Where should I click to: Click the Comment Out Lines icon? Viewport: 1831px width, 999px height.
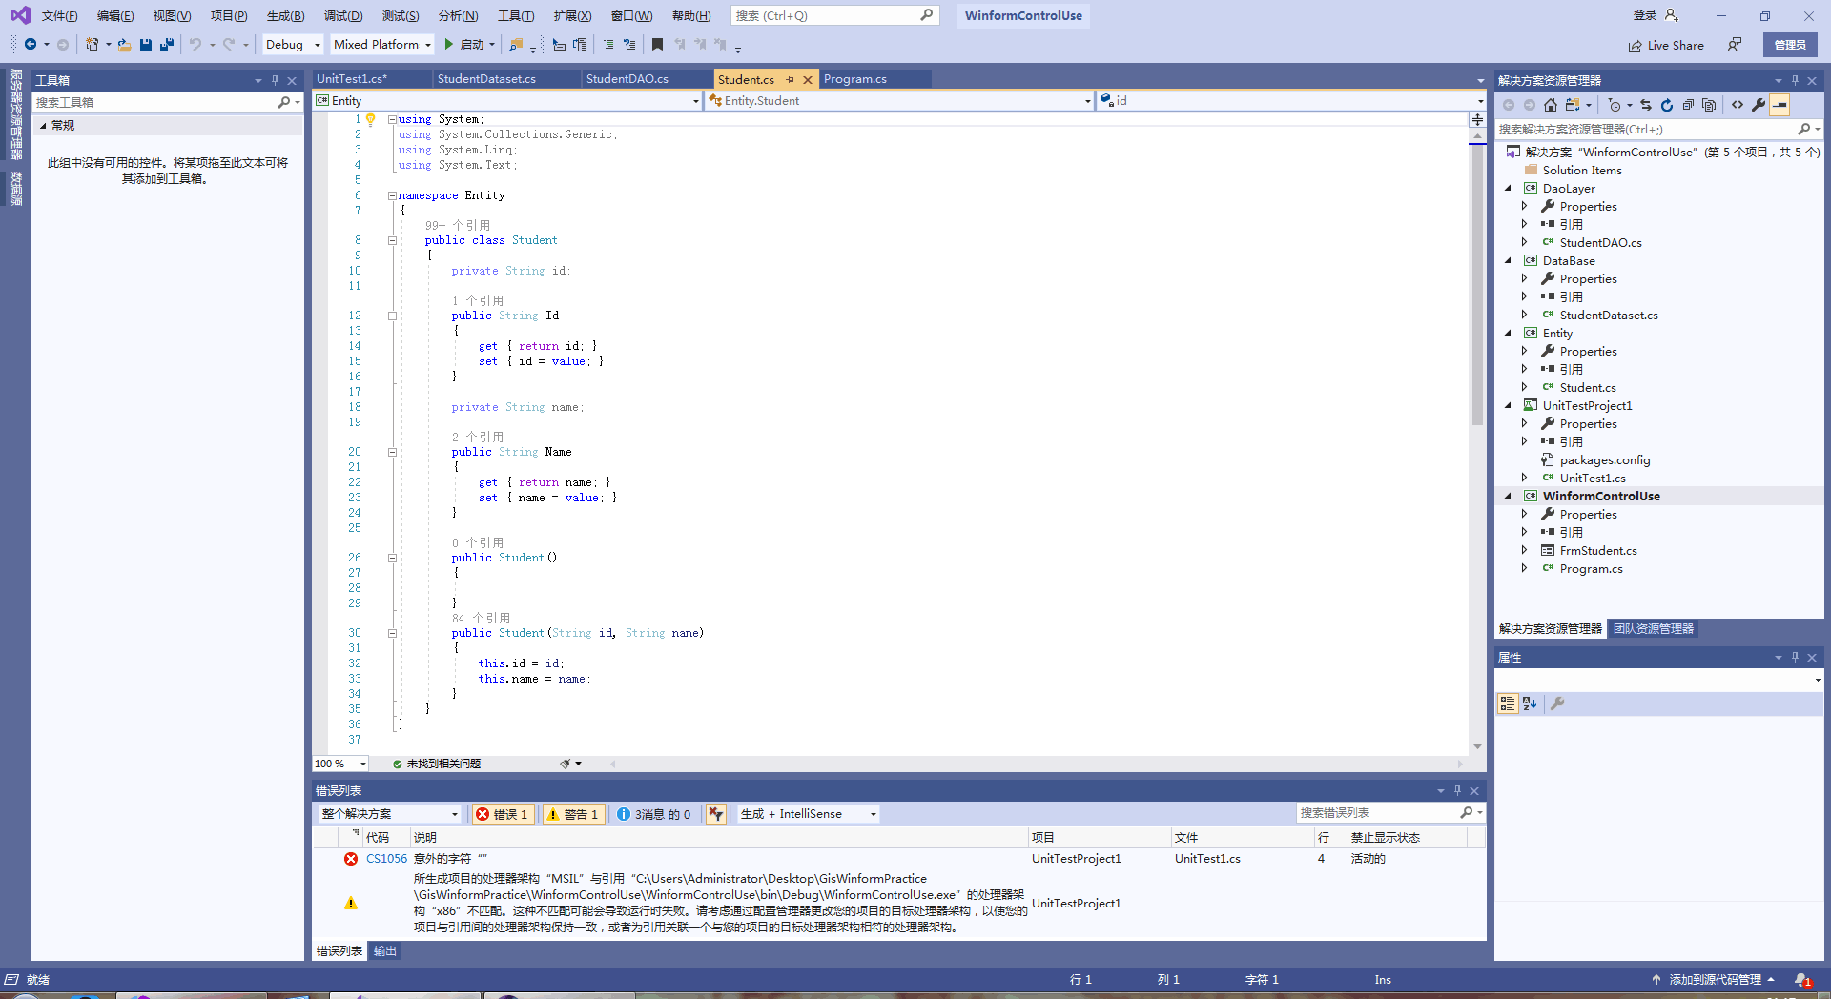coord(608,44)
